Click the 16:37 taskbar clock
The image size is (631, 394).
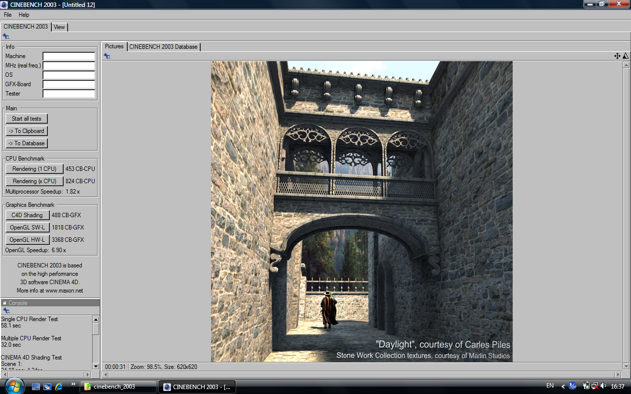click(618, 387)
